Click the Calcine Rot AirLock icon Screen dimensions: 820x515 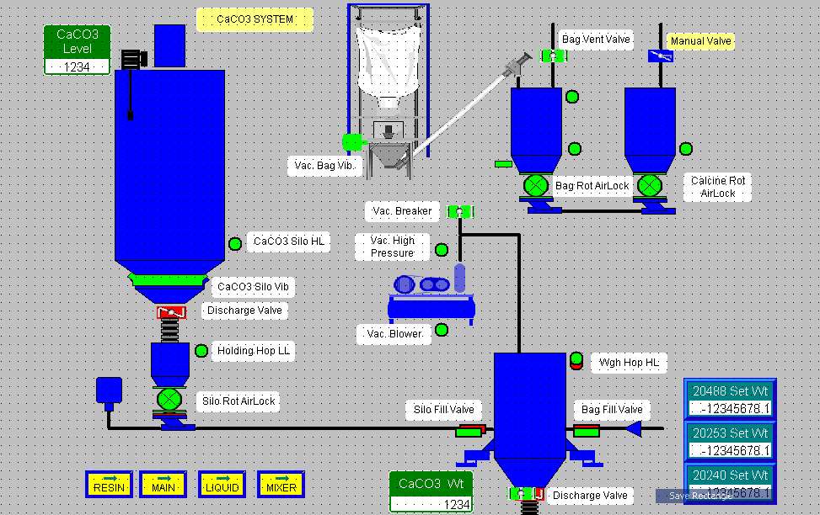648,185
